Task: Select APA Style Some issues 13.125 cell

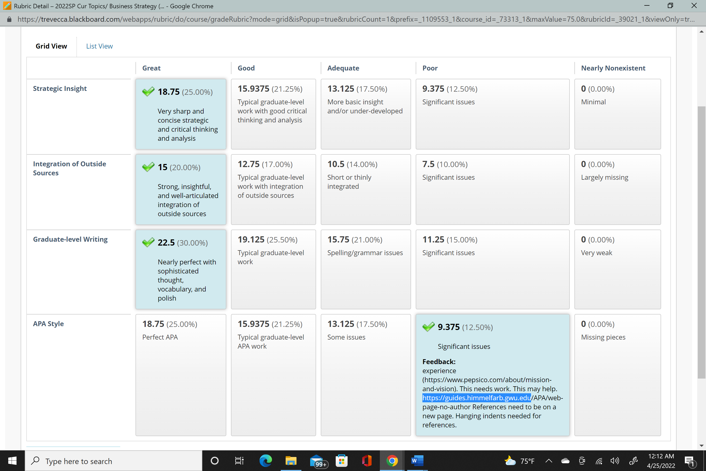Action: [x=366, y=375]
